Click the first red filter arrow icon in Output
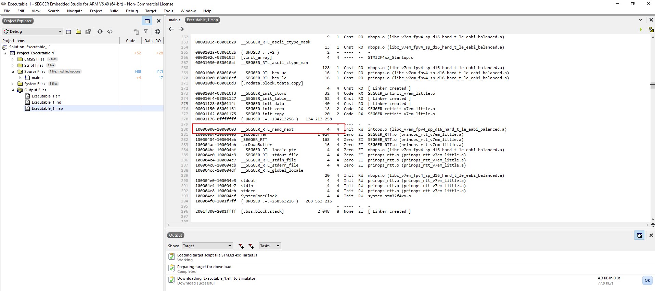The height and width of the screenshot is (291, 655). pos(241,246)
